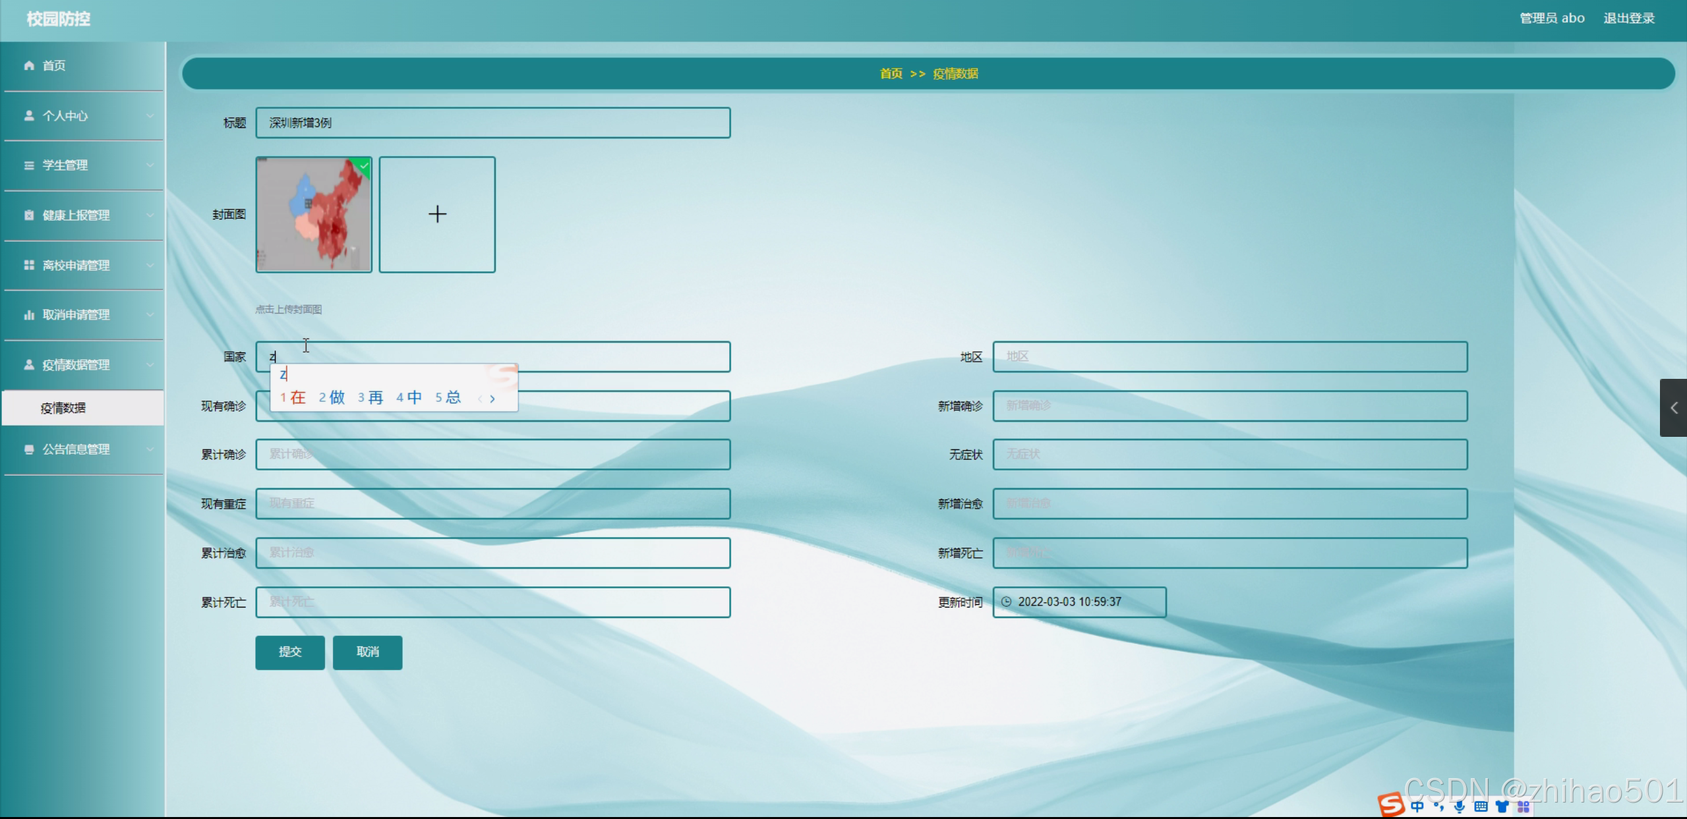Select the 疫情数据 submenu item
Image resolution: width=1687 pixels, height=819 pixels.
63,408
